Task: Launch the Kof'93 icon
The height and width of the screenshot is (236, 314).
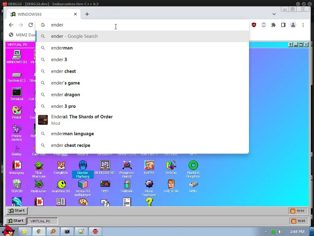Action: pyautogui.click(x=149, y=167)
